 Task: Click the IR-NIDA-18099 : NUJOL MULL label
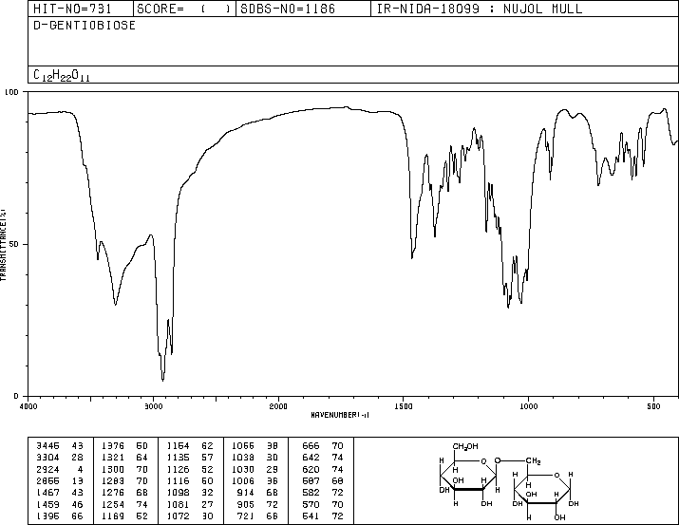tap(480, 9)
